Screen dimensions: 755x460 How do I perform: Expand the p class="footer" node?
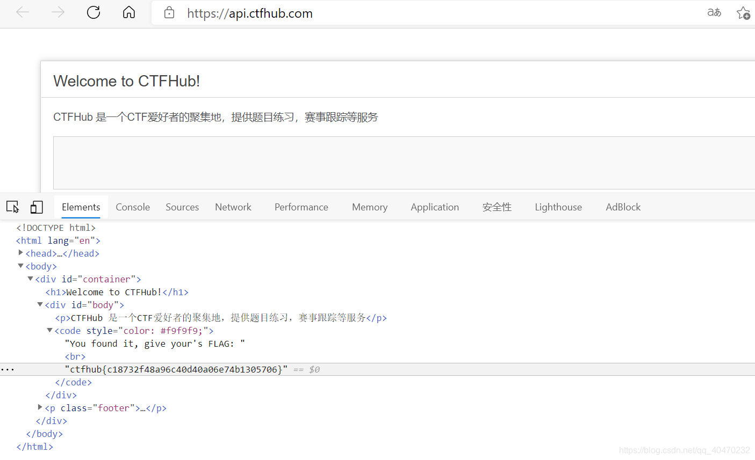[x=40, y=407]
